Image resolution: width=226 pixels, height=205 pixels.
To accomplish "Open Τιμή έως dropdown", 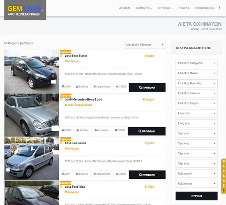I will click(196, 143).
